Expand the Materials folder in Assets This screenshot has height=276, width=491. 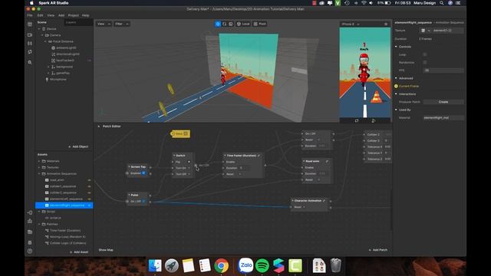coord(39,161)
